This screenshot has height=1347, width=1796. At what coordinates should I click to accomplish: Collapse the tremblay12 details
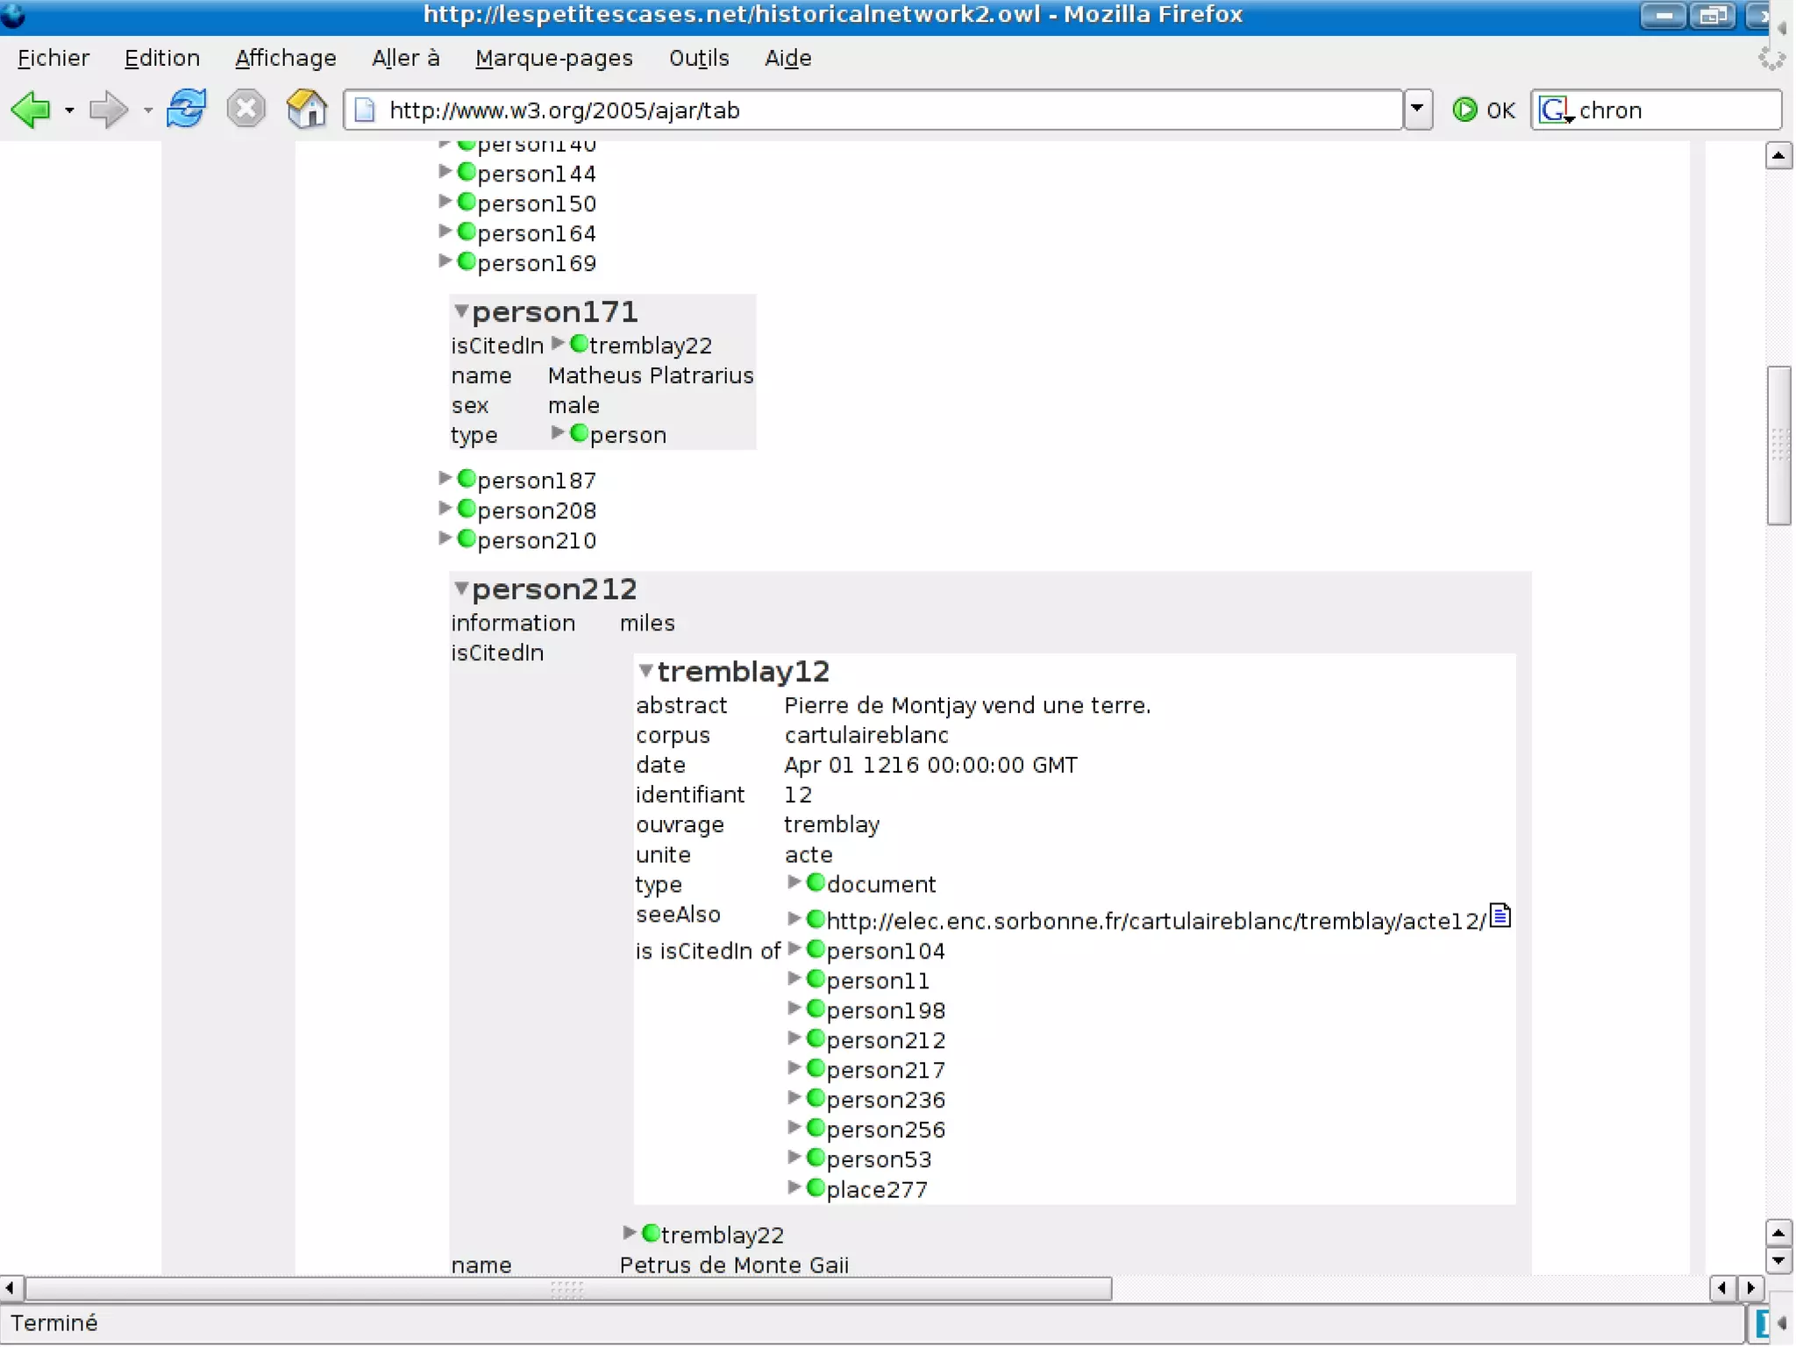[645, 671]
